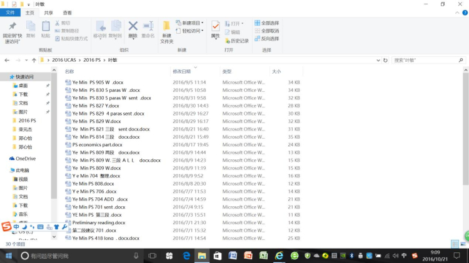Viewport: 469px width, 263px height.
Task: Select the file PS economics part.docx
Action: [97, 144]
